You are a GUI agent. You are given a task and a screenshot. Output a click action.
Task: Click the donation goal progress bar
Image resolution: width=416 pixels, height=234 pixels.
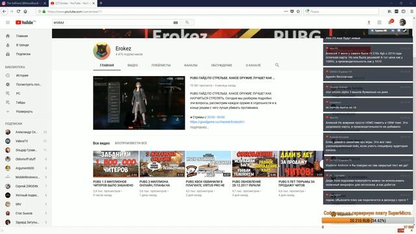[x=368, y=220]
